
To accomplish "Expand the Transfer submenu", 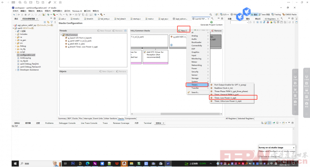I will 198,88.
